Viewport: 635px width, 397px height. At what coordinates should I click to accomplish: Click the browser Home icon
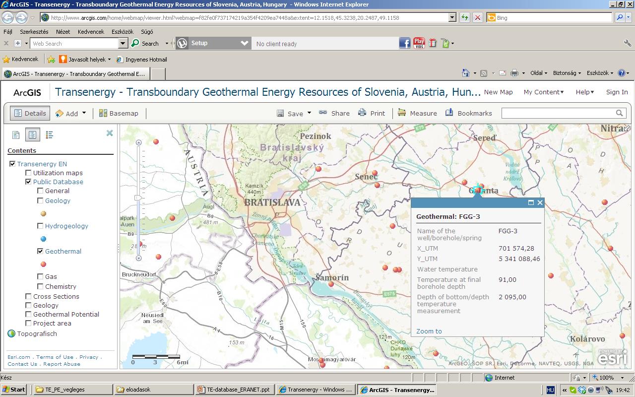(x=465, y=73)
